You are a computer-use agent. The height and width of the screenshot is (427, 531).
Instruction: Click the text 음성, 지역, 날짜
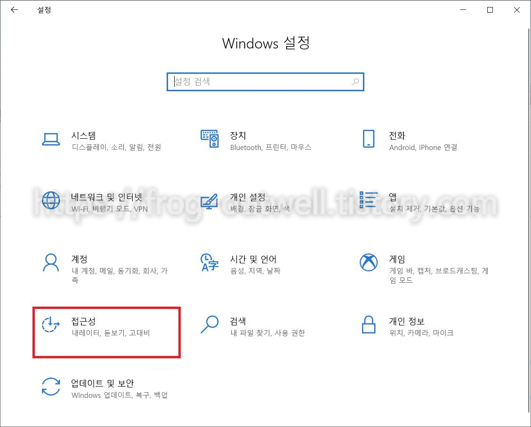tap(255, 271)
